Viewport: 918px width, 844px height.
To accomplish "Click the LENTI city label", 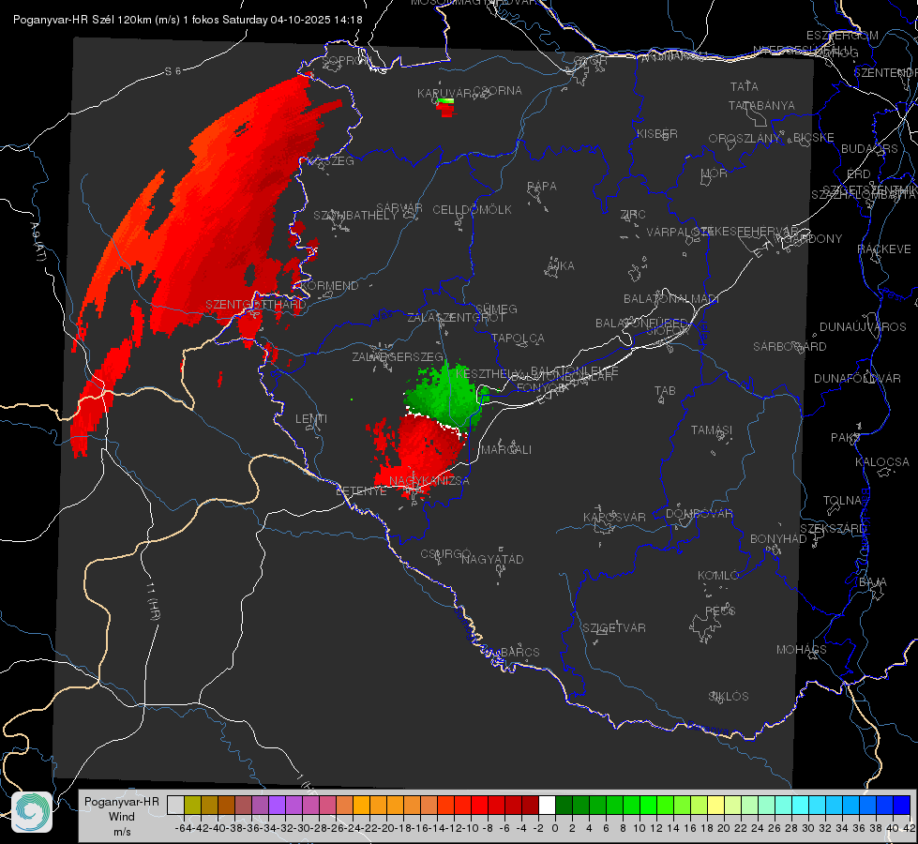I will point(311,419).
